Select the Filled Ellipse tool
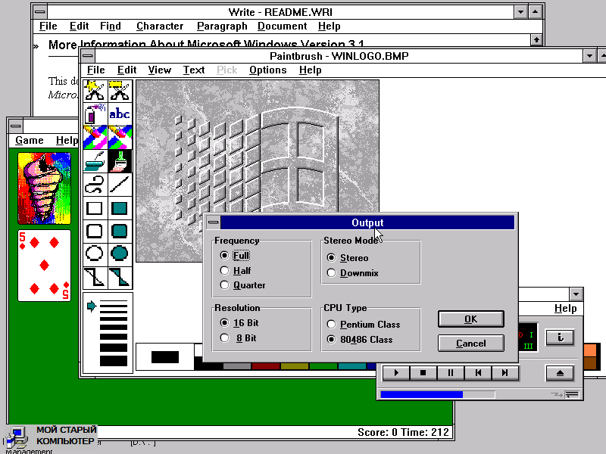The image size is (606, 454). coord(119,253)
